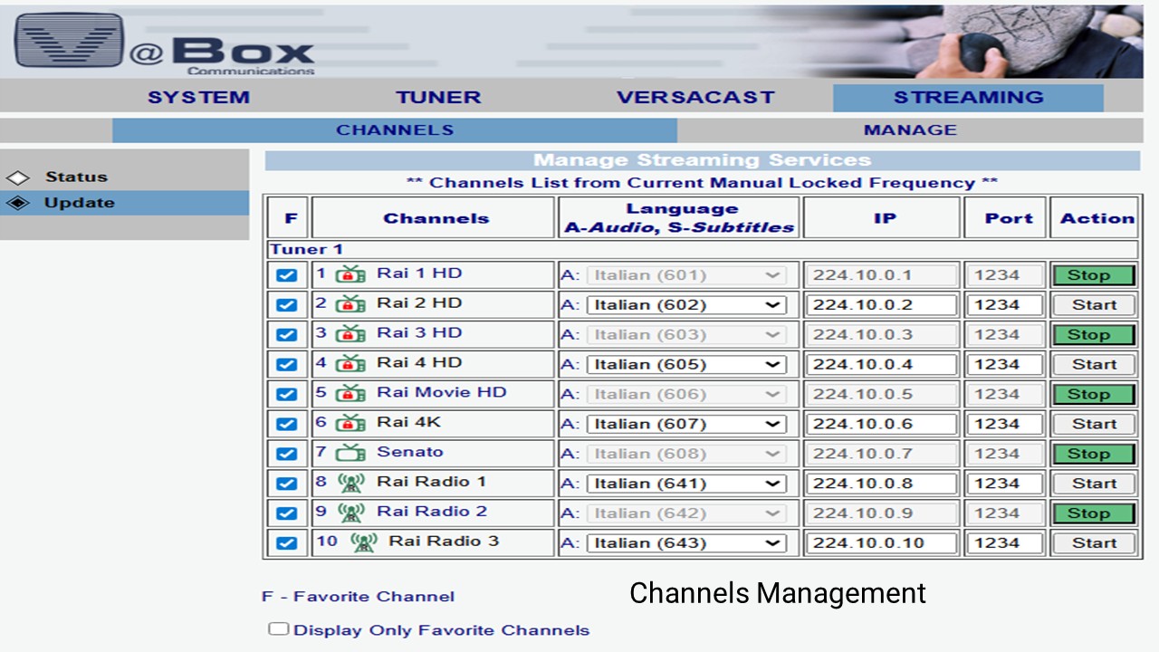This screenshot has width=1159, height=652.
Task: Open the Italian (643) language dropdown
Action: click(686, 543)
